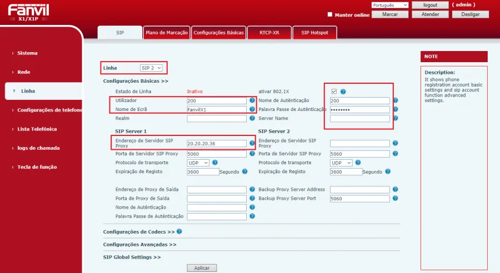Image resolution: width=500 pixels, height=273 pixels.
Task: Click help icon next to ativar 802.1X checkbox
Action: click(343, 92)
